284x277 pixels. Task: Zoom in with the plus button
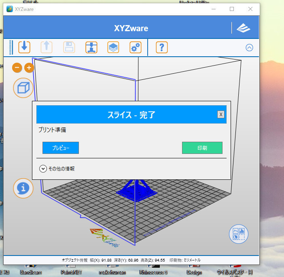point(29,68)
